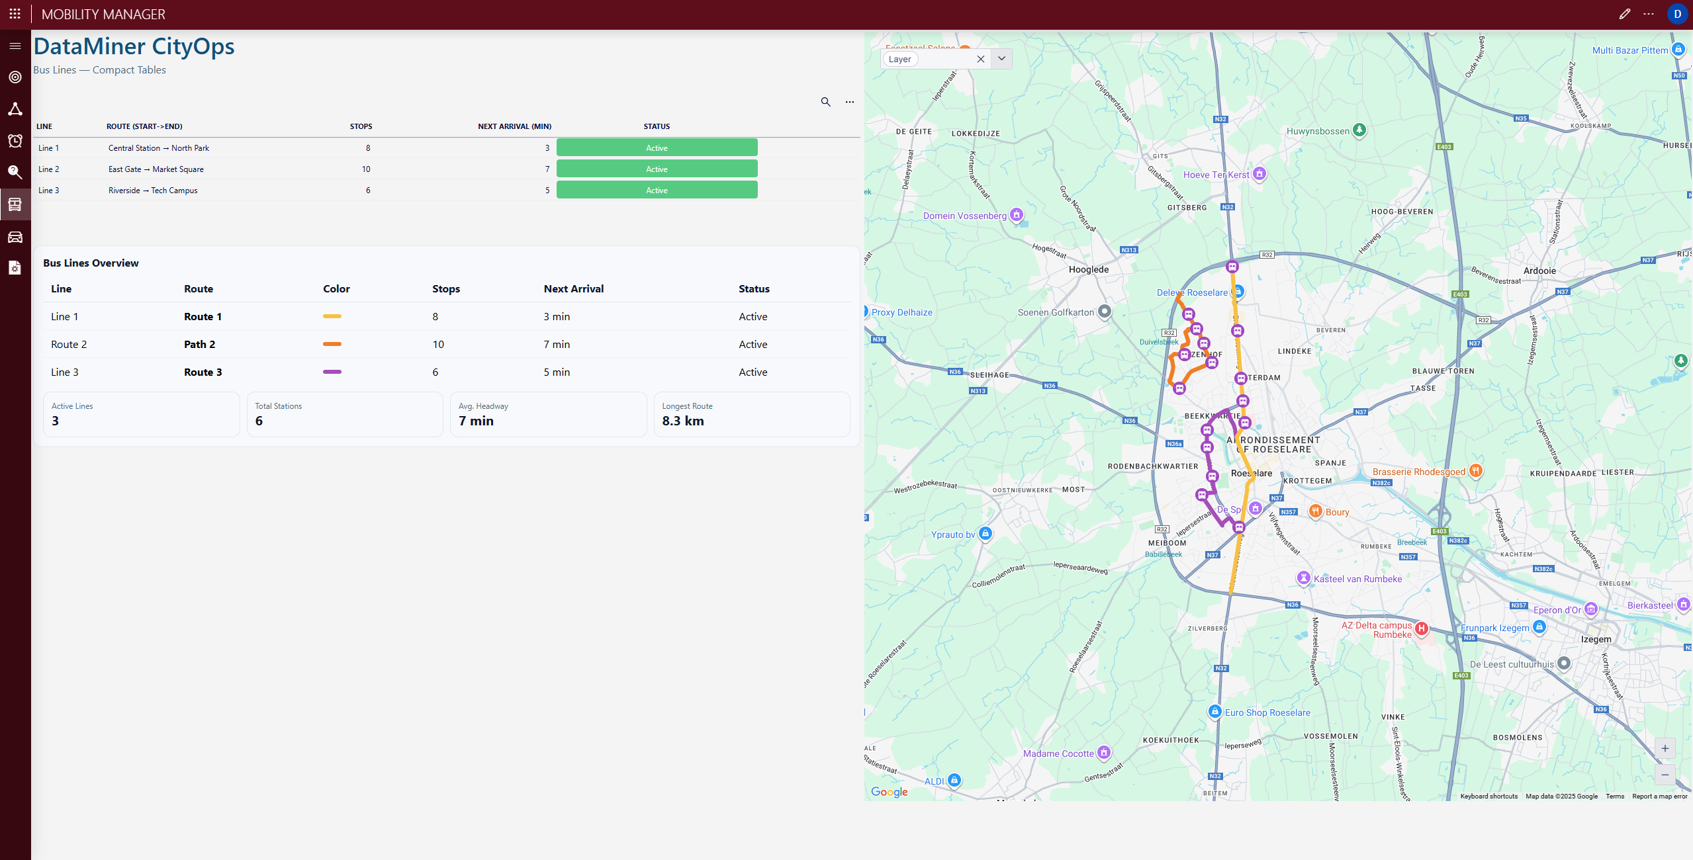Sort by STOPS column header
The height and width of the screenshot is (860, 1693).
click(361, 126)
